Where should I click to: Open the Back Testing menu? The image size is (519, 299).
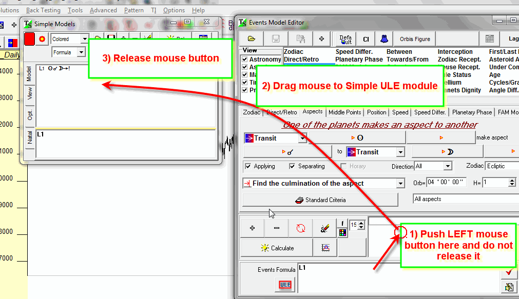[43, 10]
